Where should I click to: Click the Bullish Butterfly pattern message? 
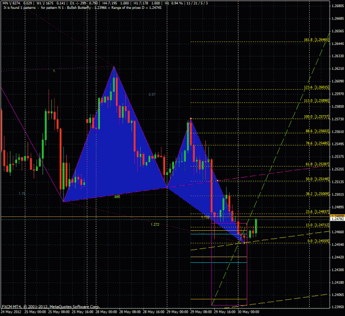point(82,8)
